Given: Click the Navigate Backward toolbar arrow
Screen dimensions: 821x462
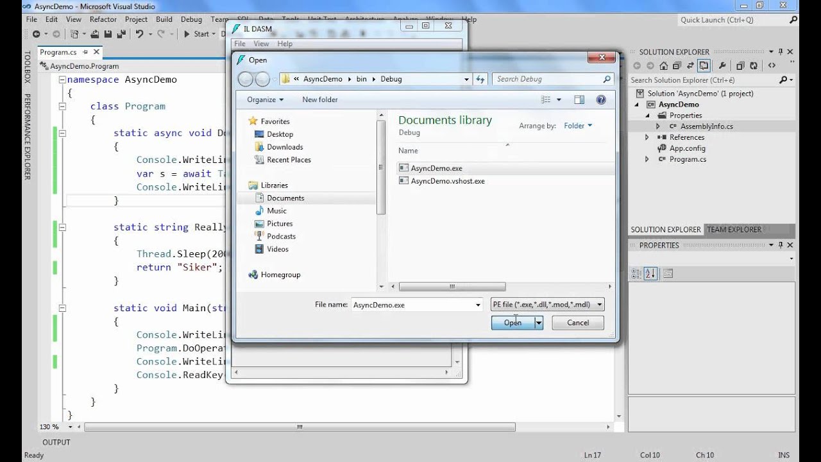Looking at the screenshot, I should click(36, 34).
